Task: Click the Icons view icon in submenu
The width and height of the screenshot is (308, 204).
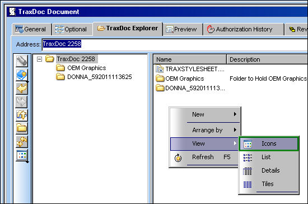Action: (x=248, y=144)
